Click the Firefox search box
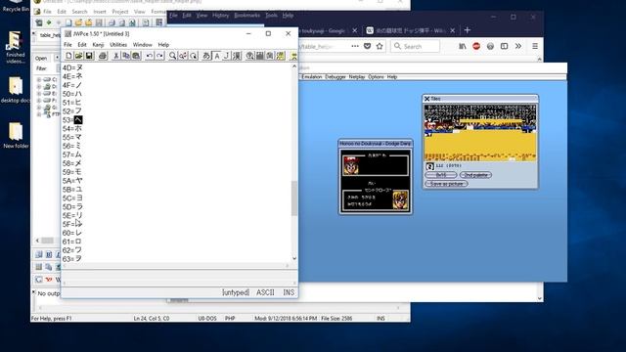 click(x=415, y=46)
